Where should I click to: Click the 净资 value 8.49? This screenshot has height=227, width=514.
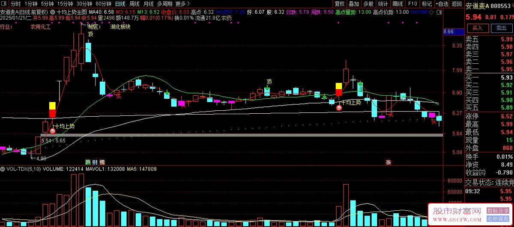[506, 164]
